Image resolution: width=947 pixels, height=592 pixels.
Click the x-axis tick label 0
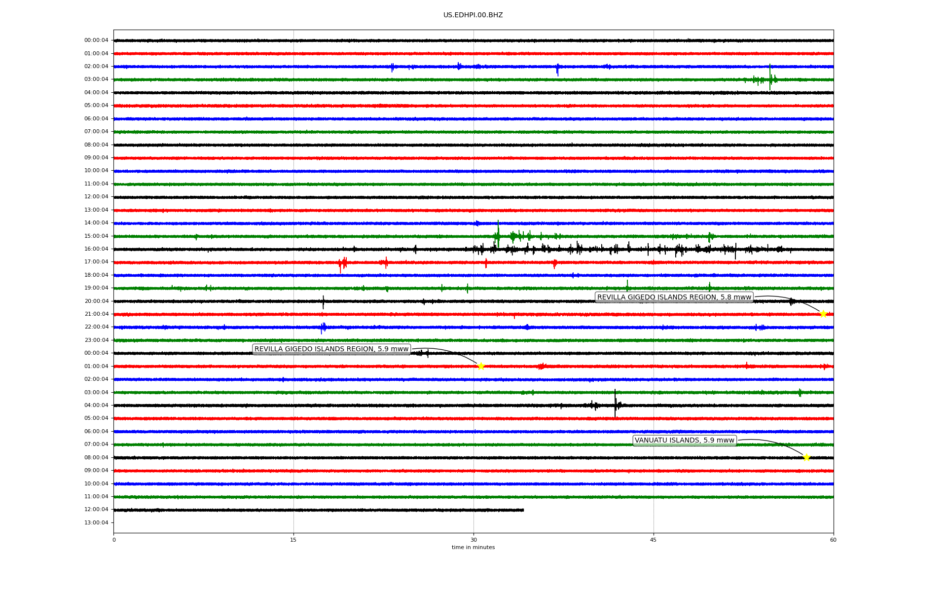click(x=114, y=540)
